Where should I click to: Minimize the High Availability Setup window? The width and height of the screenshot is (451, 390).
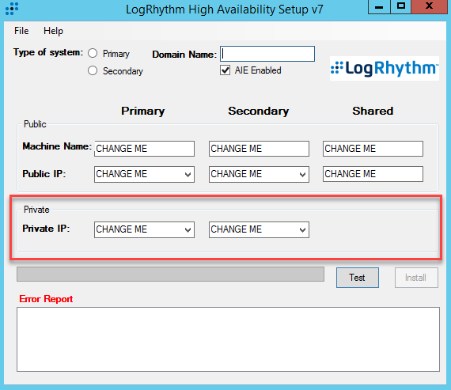pos(379,6)
